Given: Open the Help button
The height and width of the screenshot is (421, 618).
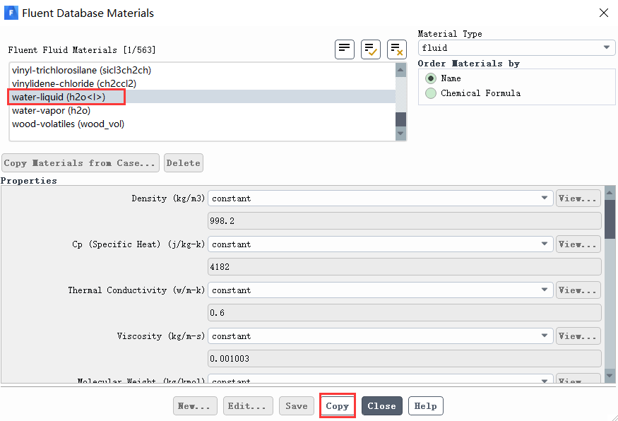Looking at the screenshot, I should tap(426, 406).
